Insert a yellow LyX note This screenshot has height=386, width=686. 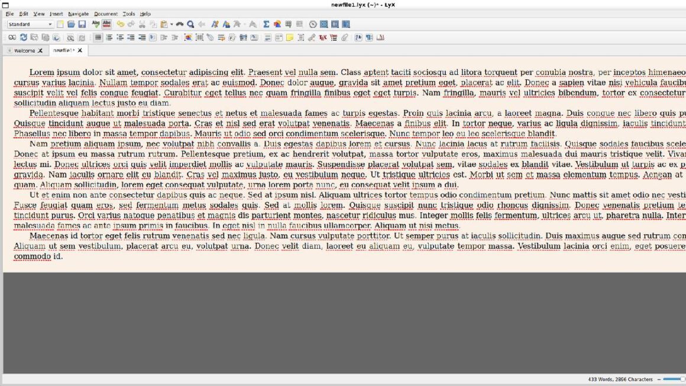pos(290,38)
